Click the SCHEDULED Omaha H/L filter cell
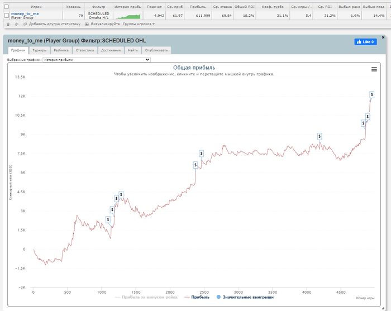The image size is (391, 311). click(x=99, y=16)
